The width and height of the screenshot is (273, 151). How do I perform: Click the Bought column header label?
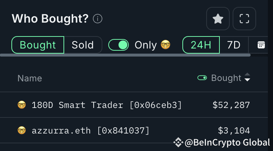point(226,78)
